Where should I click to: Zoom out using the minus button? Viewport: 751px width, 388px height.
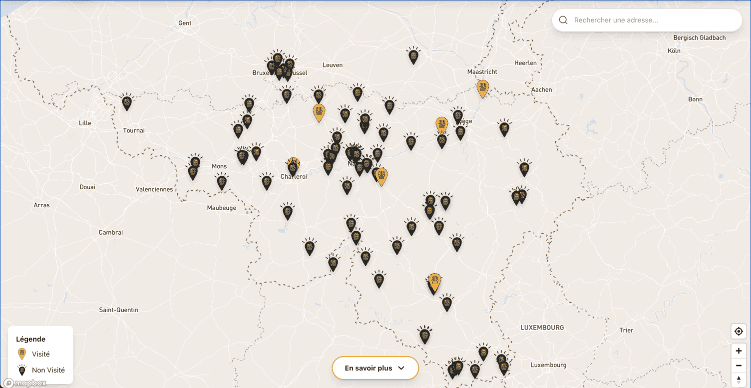point(739,366)
